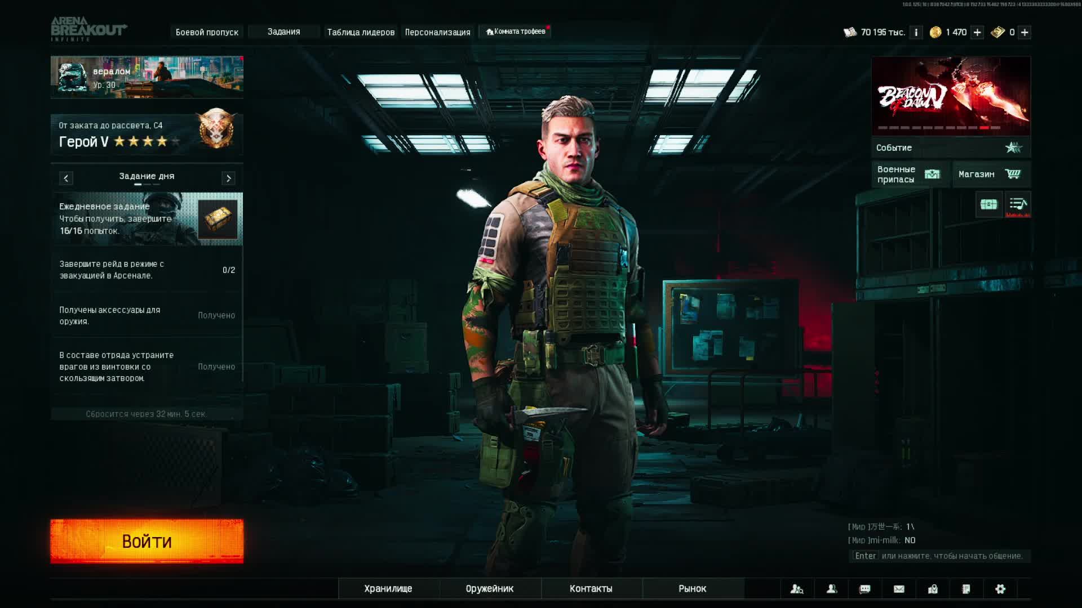The image size is (1082, 608).
Task: Open Комната трофеев tab
Action: click(515, 32)
